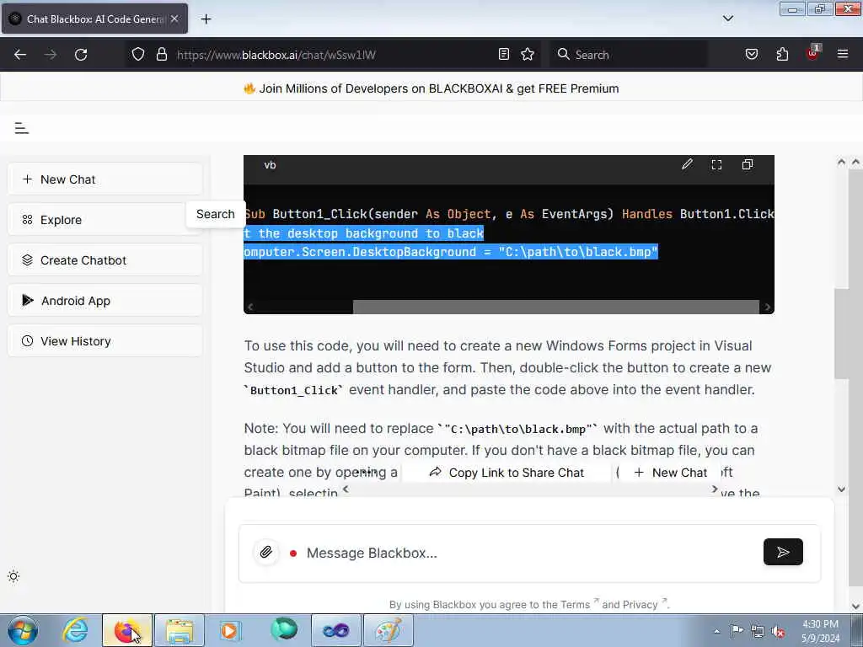Click the network tray icon
Screen dimensions: 863x647
pos(758,631)
